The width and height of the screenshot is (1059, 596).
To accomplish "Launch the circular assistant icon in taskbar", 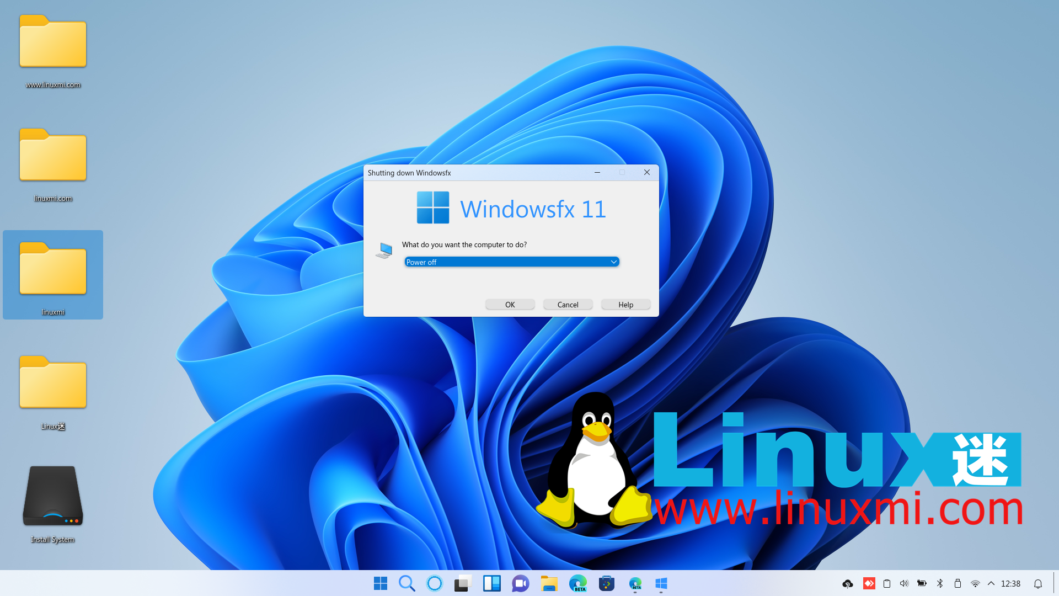I will pos(435,583).
